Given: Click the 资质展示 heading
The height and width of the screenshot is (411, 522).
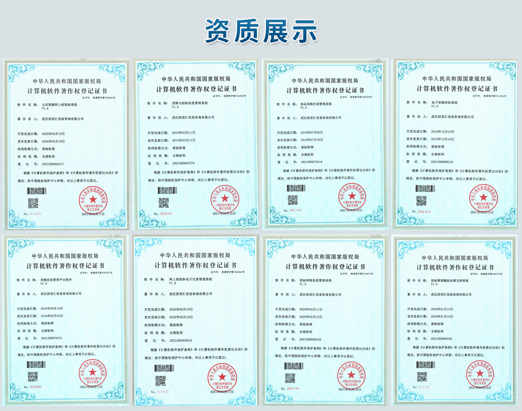Looking at the screenshot, I should (x=261, y=31).
